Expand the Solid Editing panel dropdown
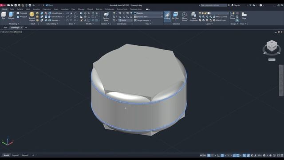Screen dimensions: 284x160 pos(52,24)
